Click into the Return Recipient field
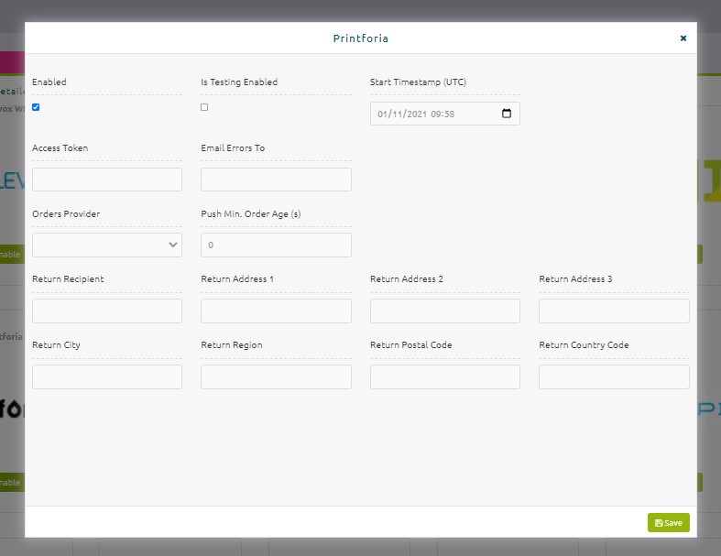This screenshot has width=721, height=556. click(107, 311)
